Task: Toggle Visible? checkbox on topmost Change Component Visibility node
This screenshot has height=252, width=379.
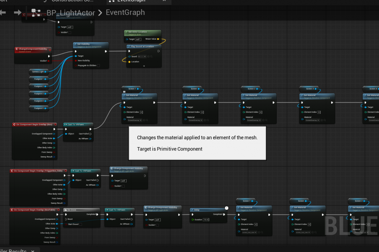Action: (x=70, y=33)
